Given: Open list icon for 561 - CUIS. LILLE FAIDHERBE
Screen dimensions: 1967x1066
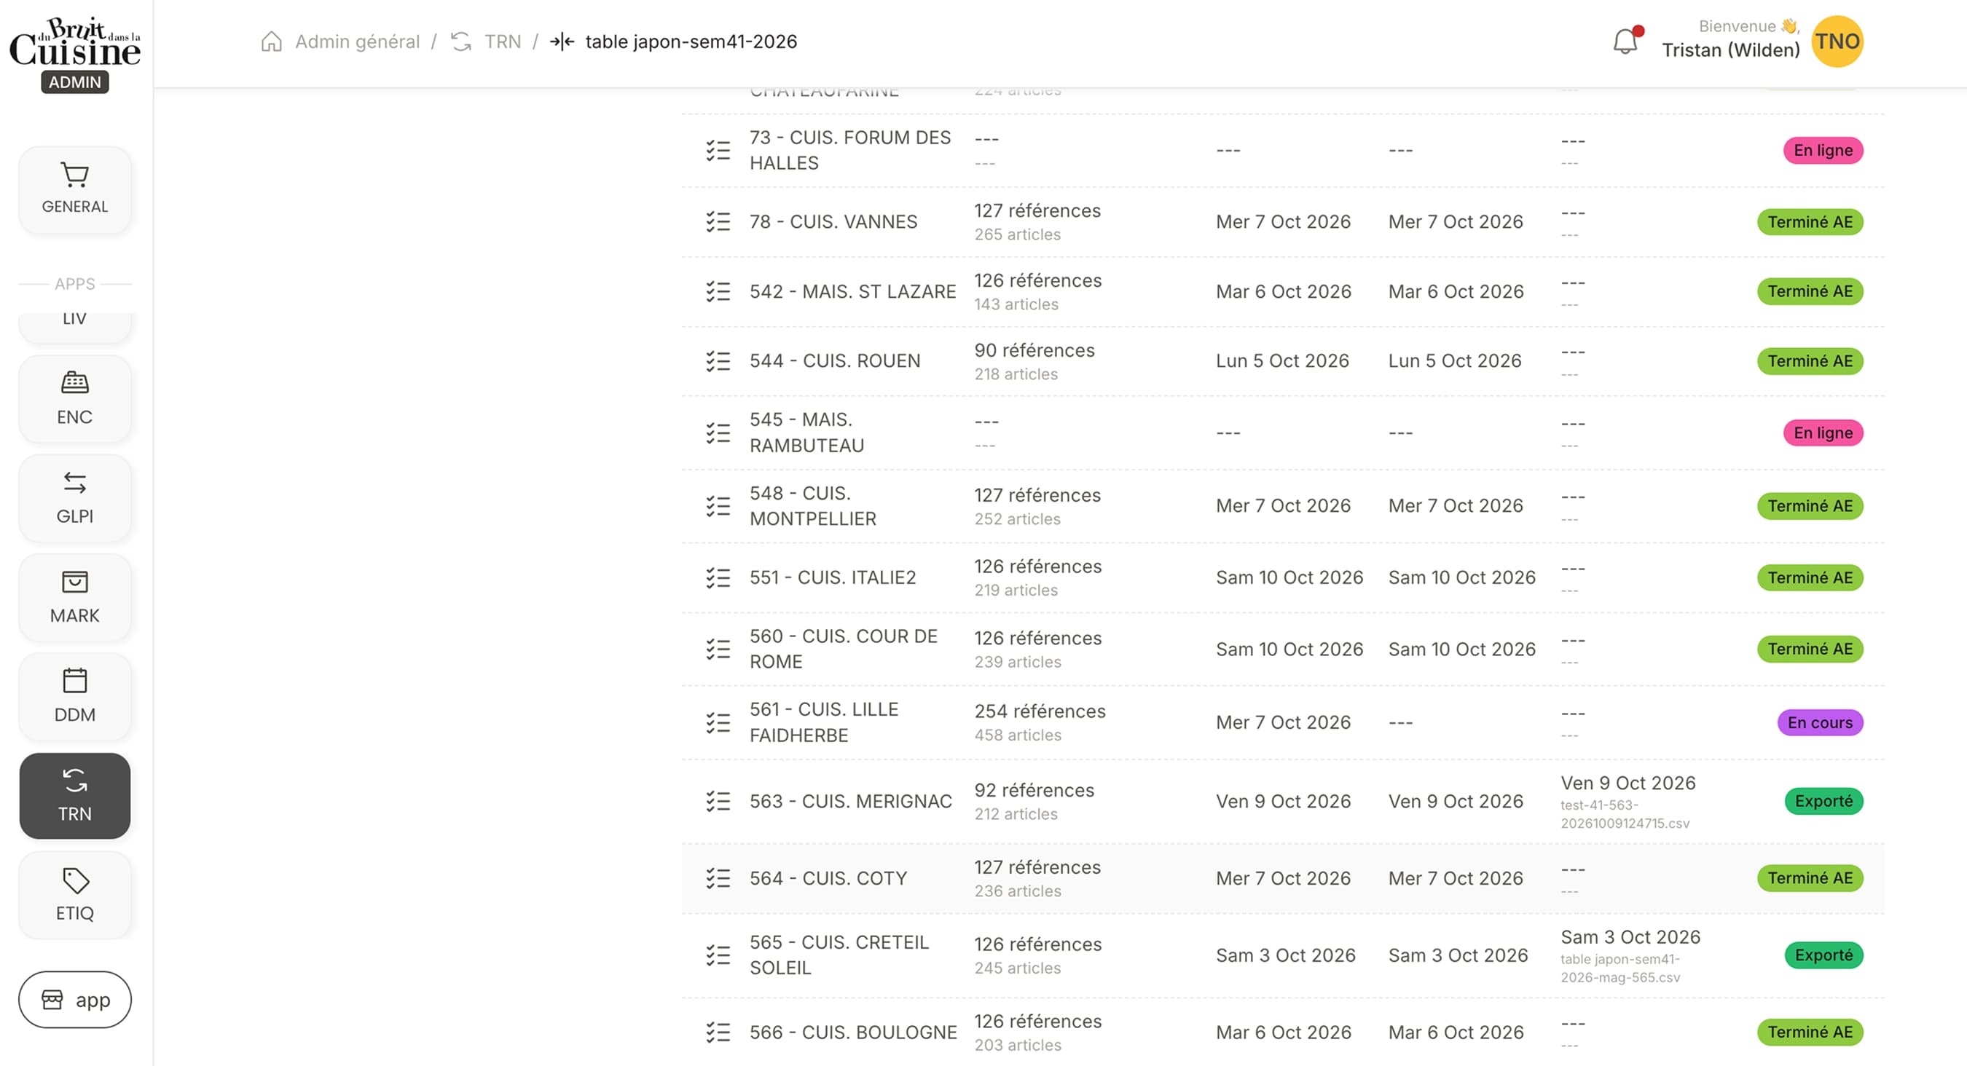Looking at the screenshot, I should (x=718, y=722).
